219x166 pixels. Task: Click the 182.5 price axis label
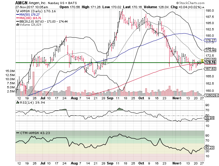(x=210, y=29)
